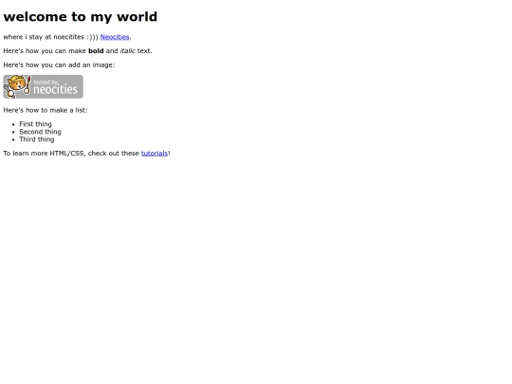The image size is (512, 384).
Task: Click 'To learn more' at paragraph start
Action: 26,154
